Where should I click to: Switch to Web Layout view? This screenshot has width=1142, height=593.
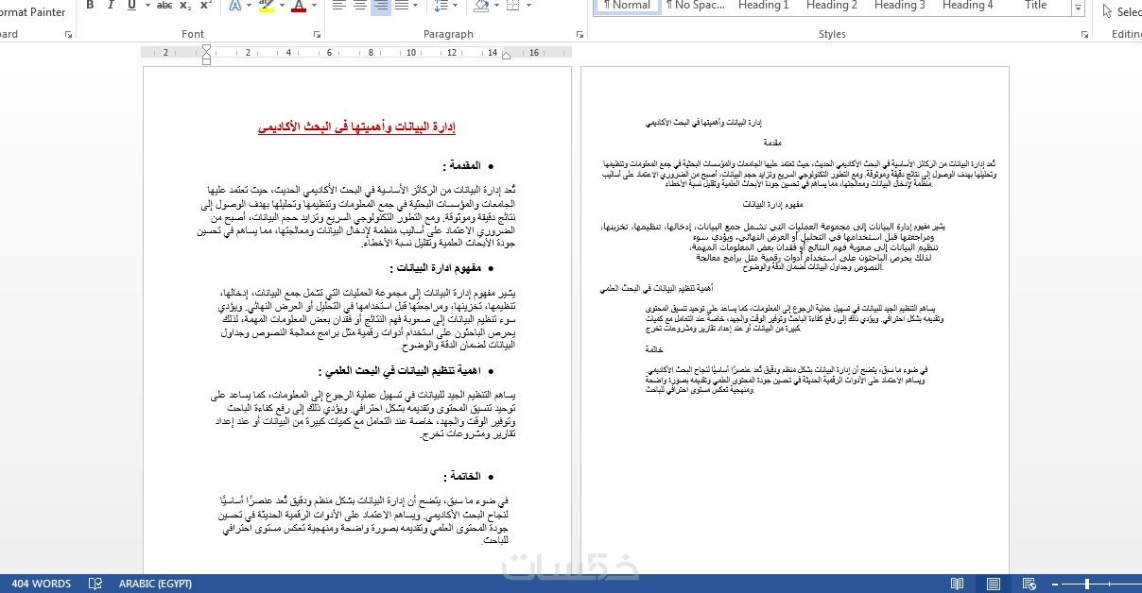coord(1029,584)
